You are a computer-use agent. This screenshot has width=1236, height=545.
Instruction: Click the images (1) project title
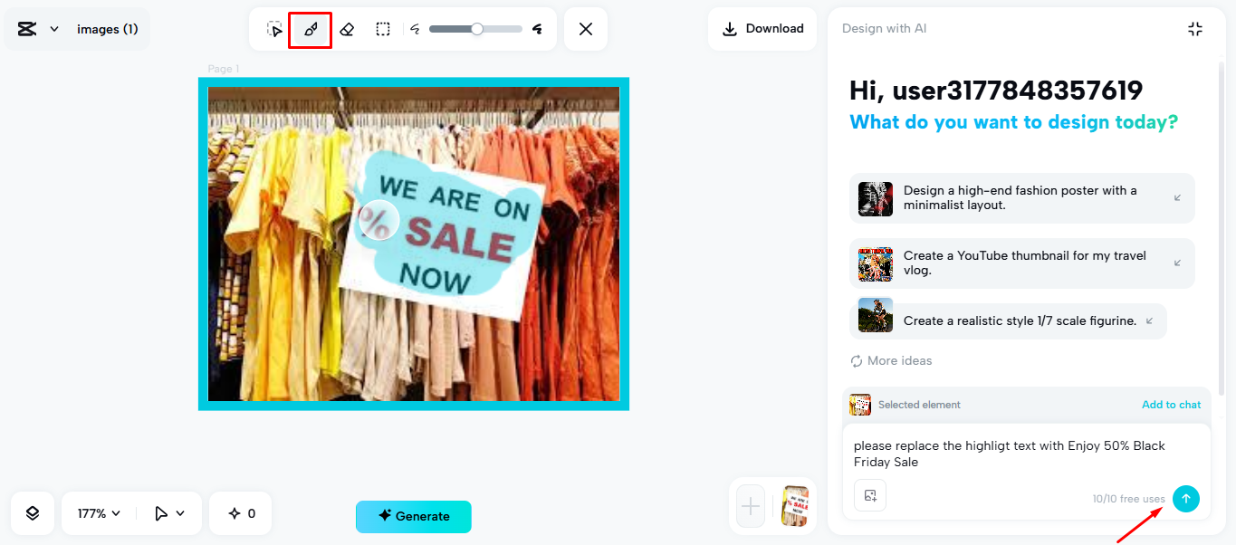(108, 29)
